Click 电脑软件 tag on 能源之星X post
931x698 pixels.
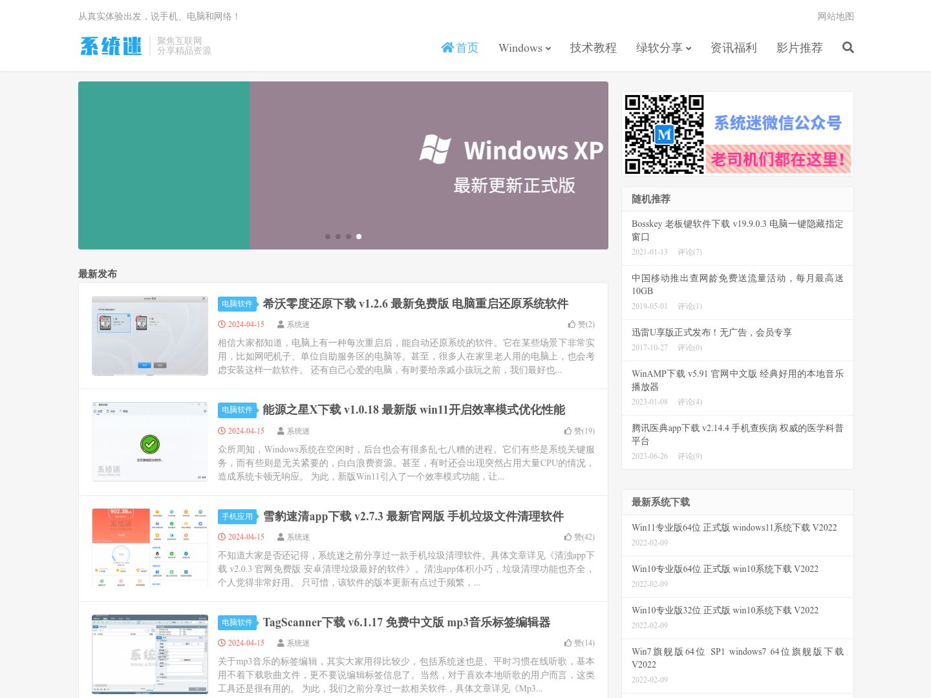point(237,410)
